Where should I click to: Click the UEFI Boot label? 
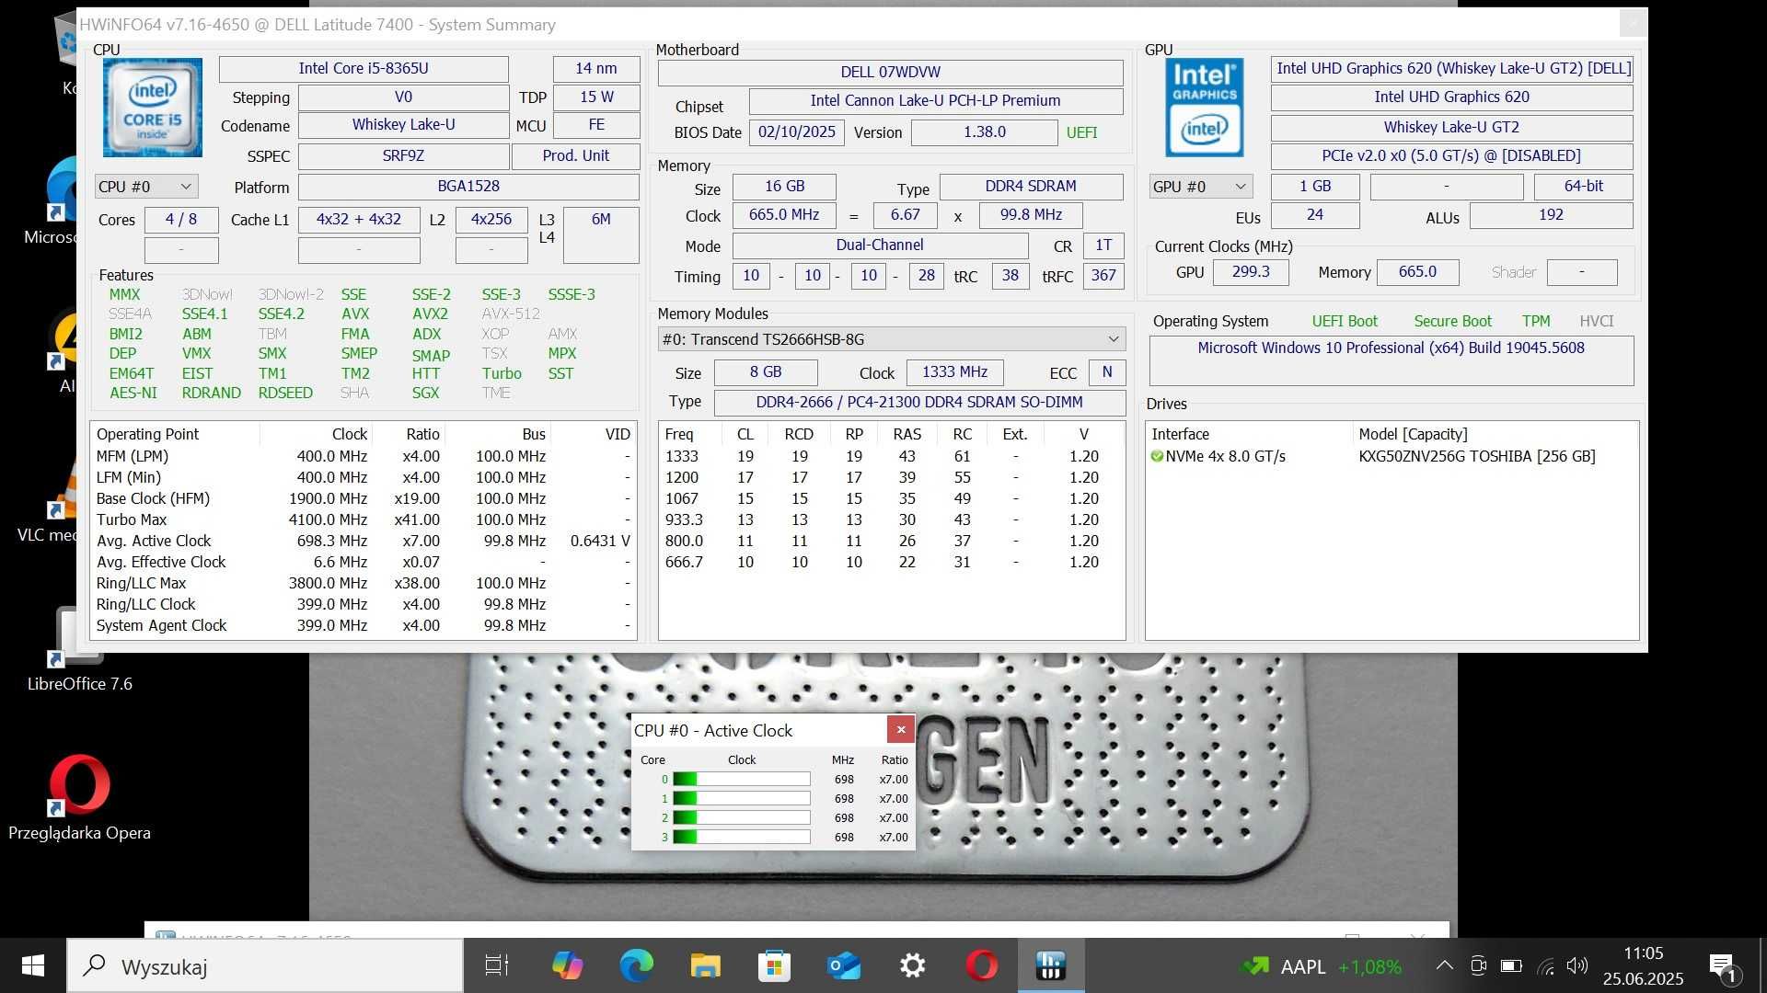coord(1345,321)
